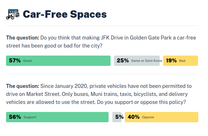This screenshot has width=208, height=136.
Task: Click the first bold "The question:" label
Action: coord(23,38)
